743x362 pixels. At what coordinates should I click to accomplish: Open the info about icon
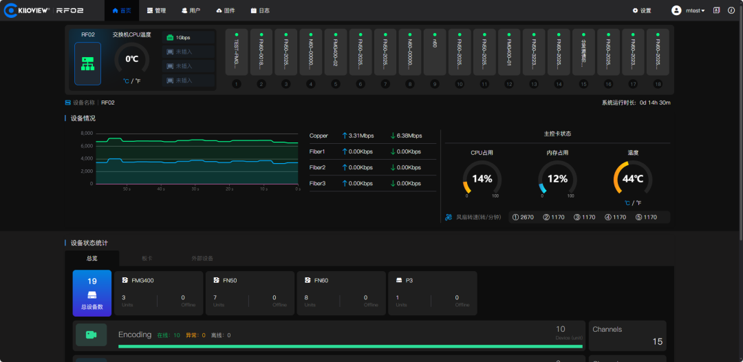point(731,10)
